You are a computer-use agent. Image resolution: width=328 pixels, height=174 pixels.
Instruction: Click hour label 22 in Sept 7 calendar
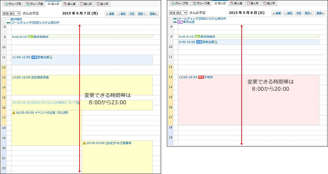point(4,168)
